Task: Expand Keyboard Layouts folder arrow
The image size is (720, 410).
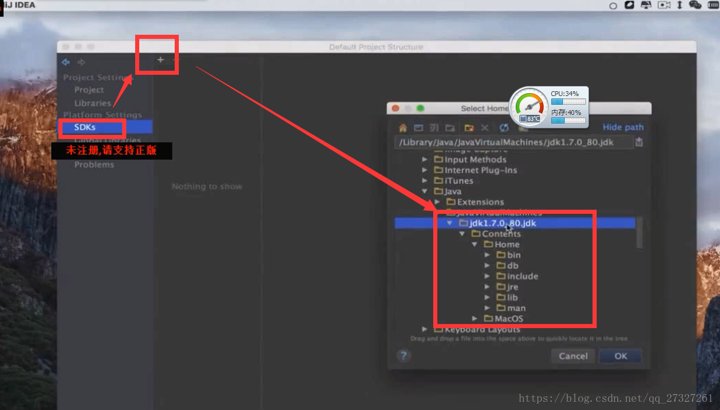Action: [x=425, y=329]
